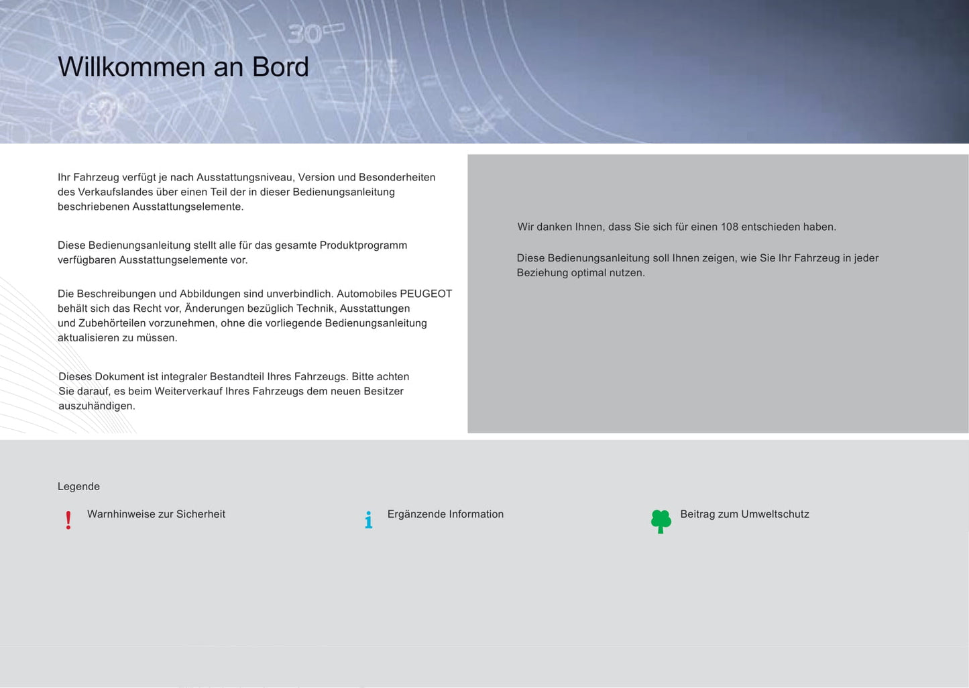Screen dimensions: 969x688
Task: Click the blue information 'i' icon
Action: (368, 520)
